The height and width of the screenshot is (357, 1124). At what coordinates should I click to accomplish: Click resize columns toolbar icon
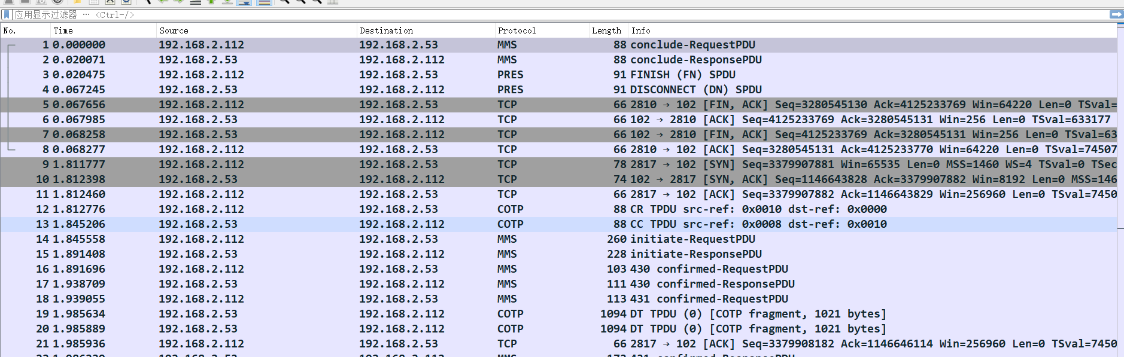(x=333, y=2)
